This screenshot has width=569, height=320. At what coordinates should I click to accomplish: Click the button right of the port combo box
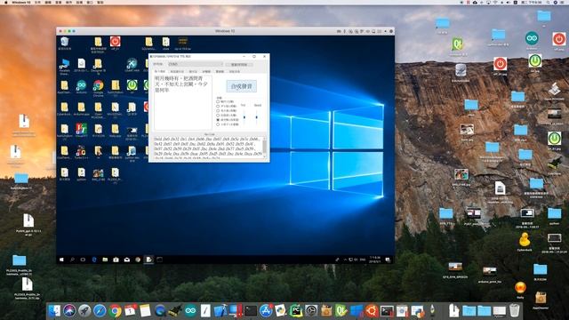(239, 65)
